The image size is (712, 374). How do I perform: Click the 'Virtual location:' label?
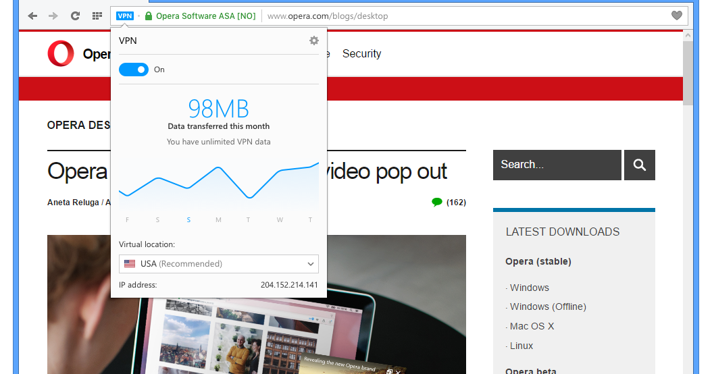[x=147, y=244]
